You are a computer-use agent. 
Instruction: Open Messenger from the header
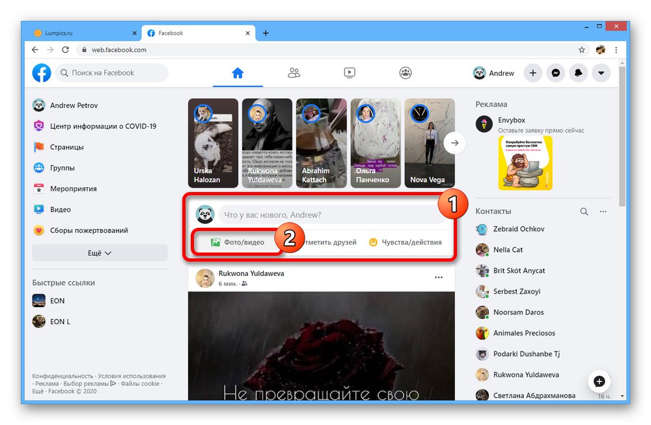[555, 73]
